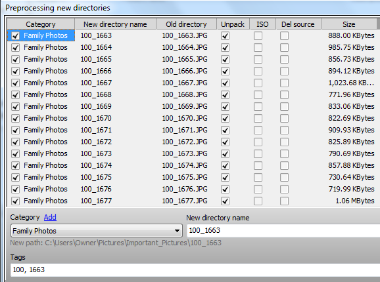Toggle Unpack checkbox for 100_1667.JPG
The image size is (380, 282).
click(x=225, y=83)
